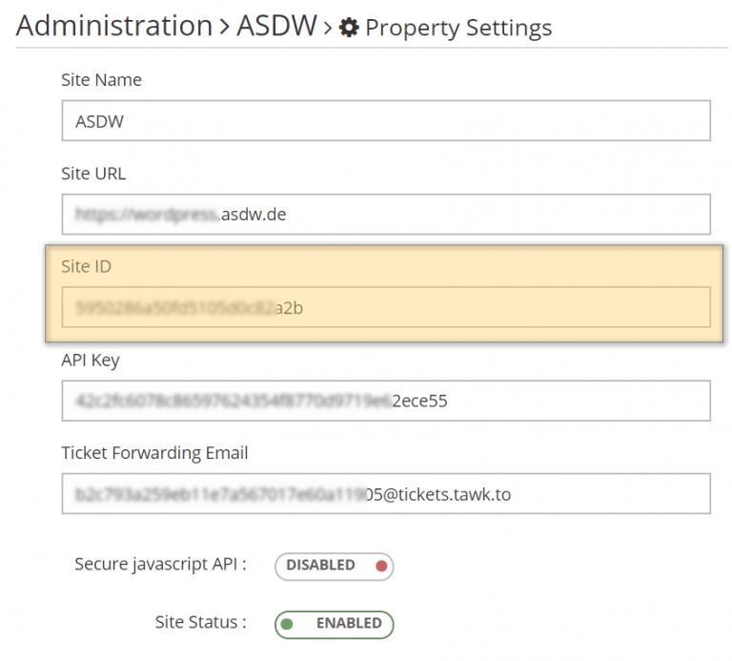Go to Administration in the breadcrumb
732x661 pixels.
click(x=114, y=26)
